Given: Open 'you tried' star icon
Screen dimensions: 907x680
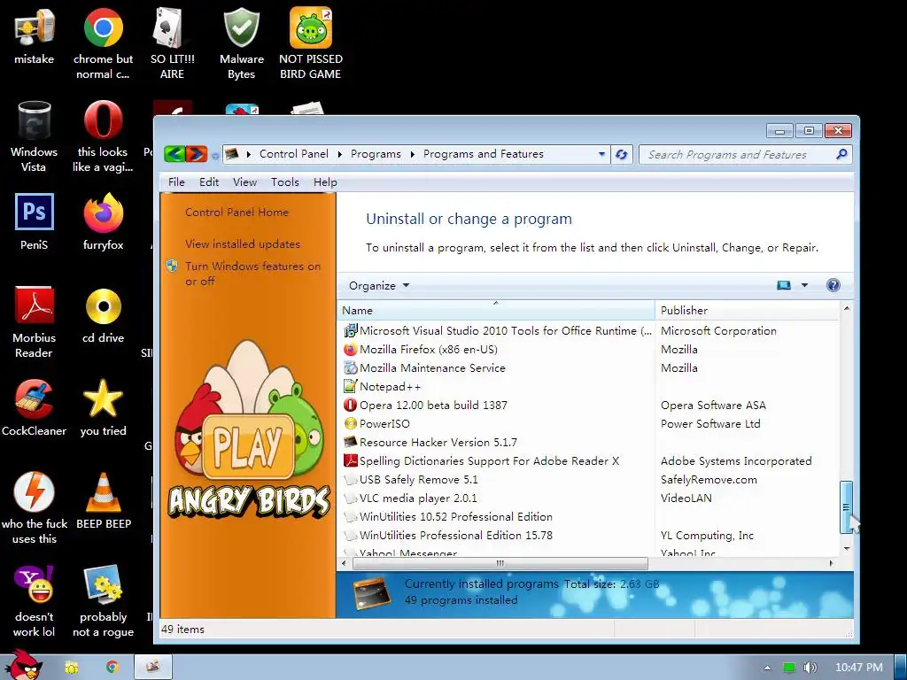Looking at the screenshot, I should pyautogui.click(x=103, y=408).
